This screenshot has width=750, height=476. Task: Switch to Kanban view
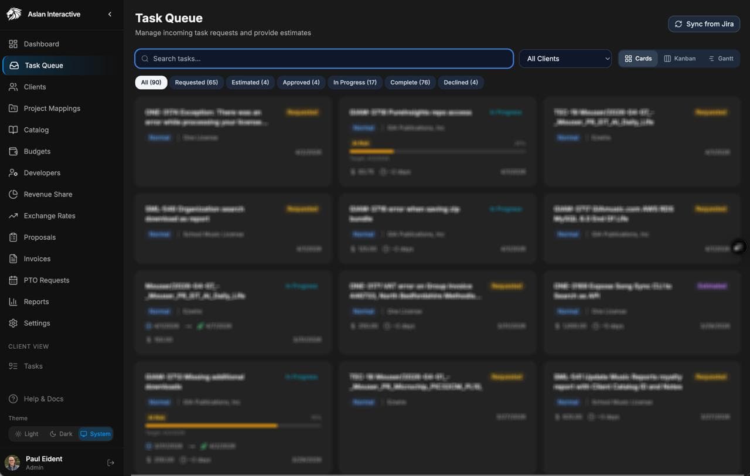click(x=680, y=58)
